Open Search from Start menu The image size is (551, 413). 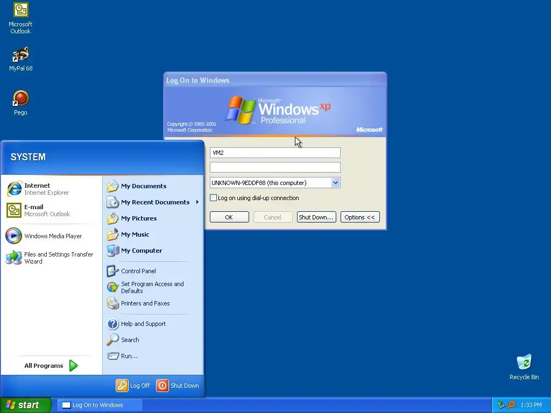click(153, 340)
